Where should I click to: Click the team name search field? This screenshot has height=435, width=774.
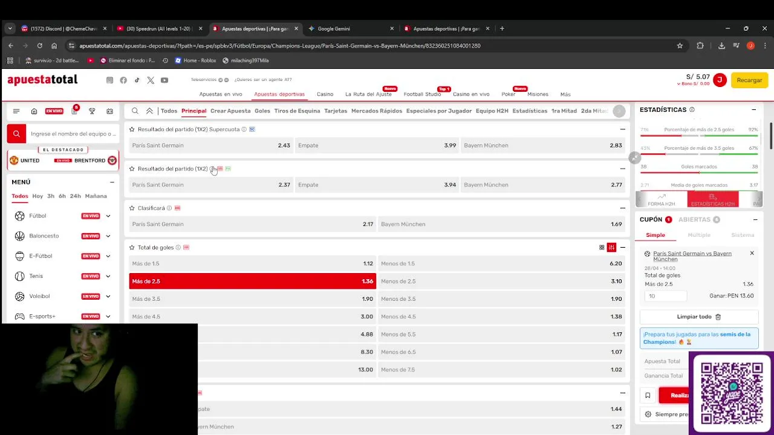click(73, 134)
